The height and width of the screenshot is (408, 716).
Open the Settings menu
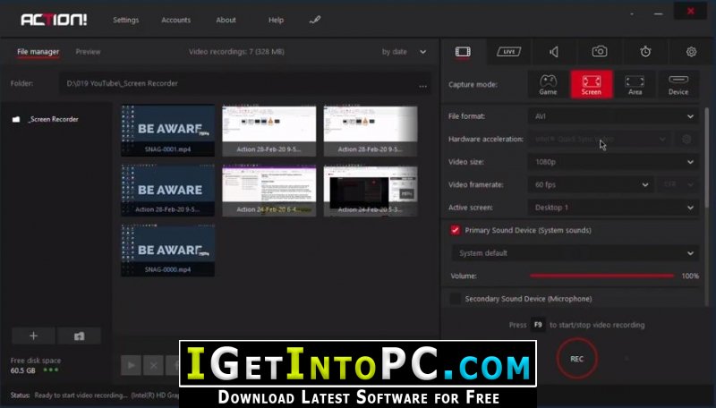[125, 20]
